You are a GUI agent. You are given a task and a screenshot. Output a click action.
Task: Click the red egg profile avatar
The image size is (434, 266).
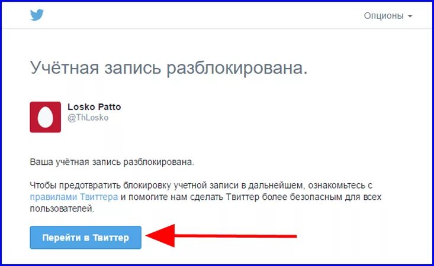(46, 117)
